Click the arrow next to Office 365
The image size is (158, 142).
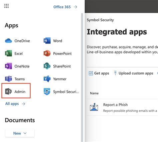coord(75,7)
